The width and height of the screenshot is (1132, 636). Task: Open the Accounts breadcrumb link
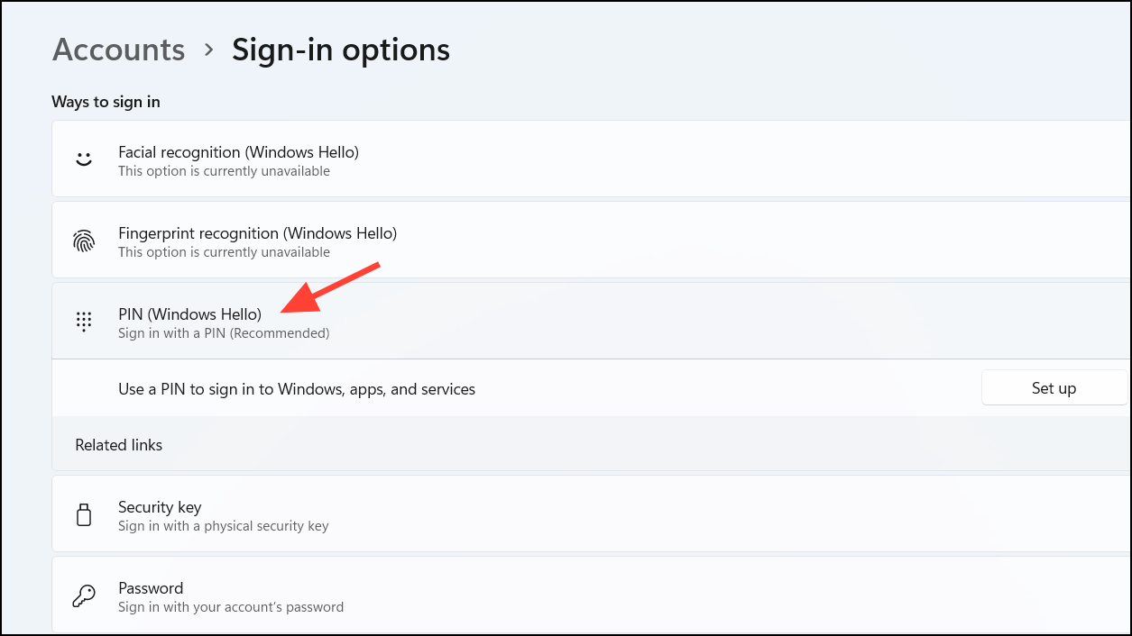(x=117, y=50)
